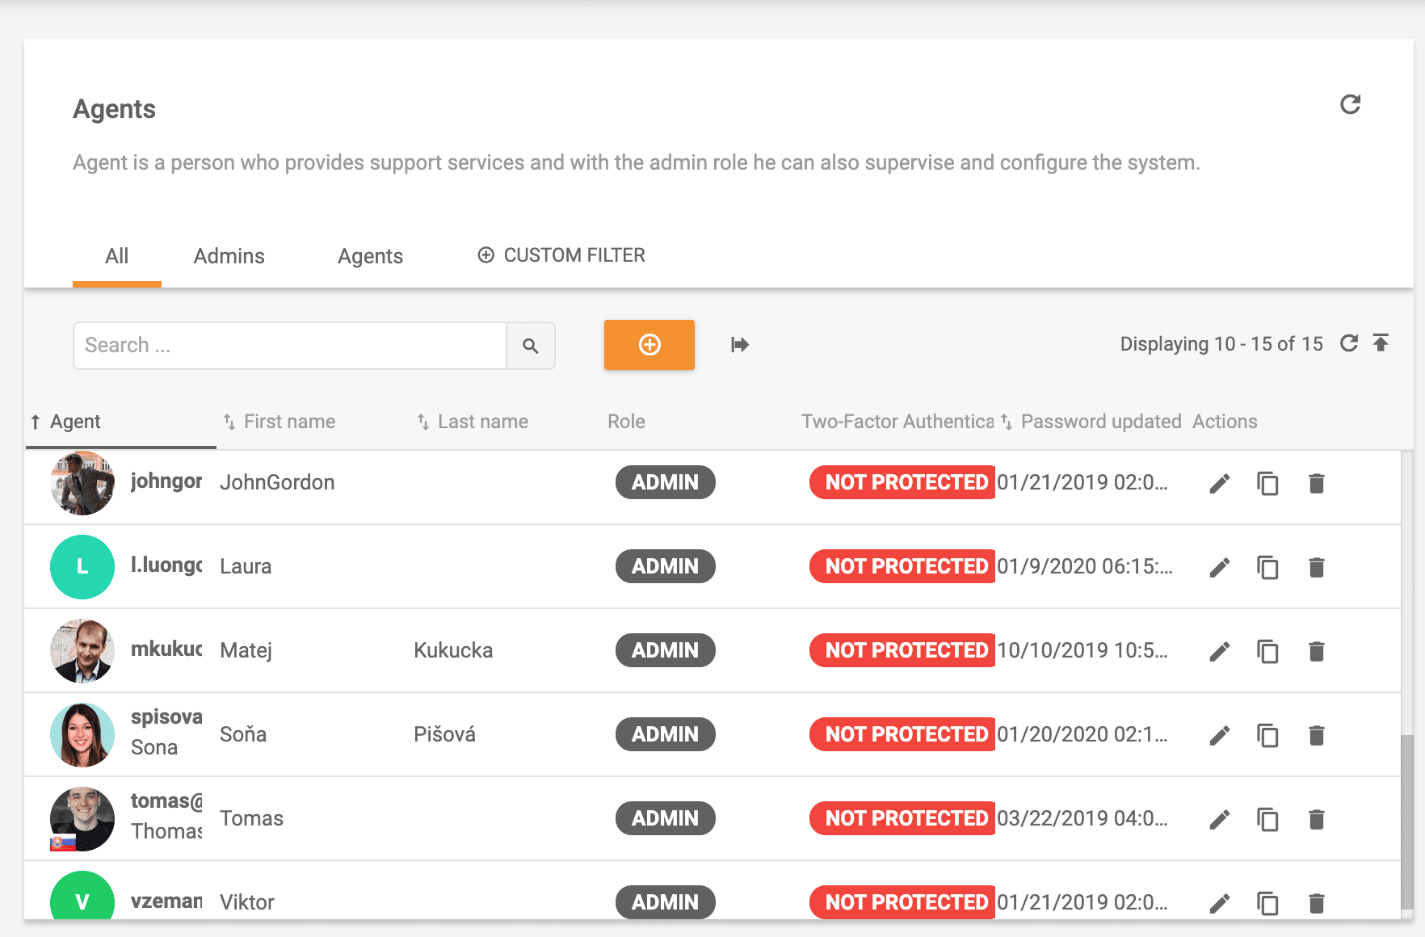Delete the Laura agent using the trash icon
1425x937 pixels.
point(1316,567)
